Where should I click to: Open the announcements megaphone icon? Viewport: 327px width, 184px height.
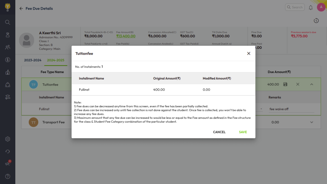click(8, 164)
